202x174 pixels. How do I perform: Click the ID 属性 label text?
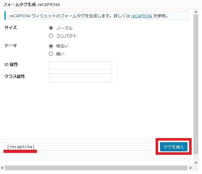[x=11, y=64]
